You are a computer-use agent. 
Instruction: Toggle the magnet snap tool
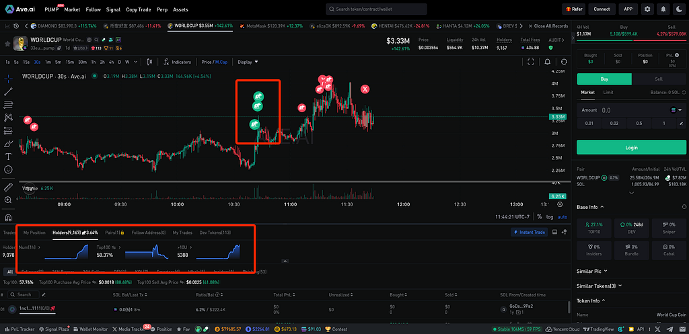pyautogui.click(x=8, y=218)
